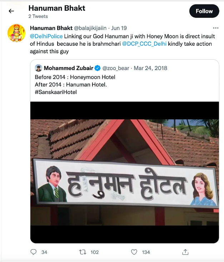Click the Hanuman Bhakt page header title
Viewport: 224px width, 262px height.
(x=56, y=8)
